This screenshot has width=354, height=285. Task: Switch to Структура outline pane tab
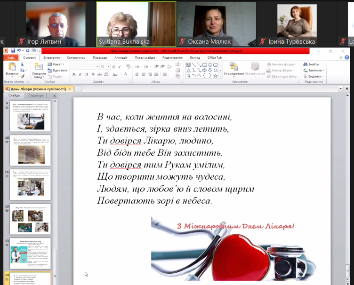click(36, 95)
